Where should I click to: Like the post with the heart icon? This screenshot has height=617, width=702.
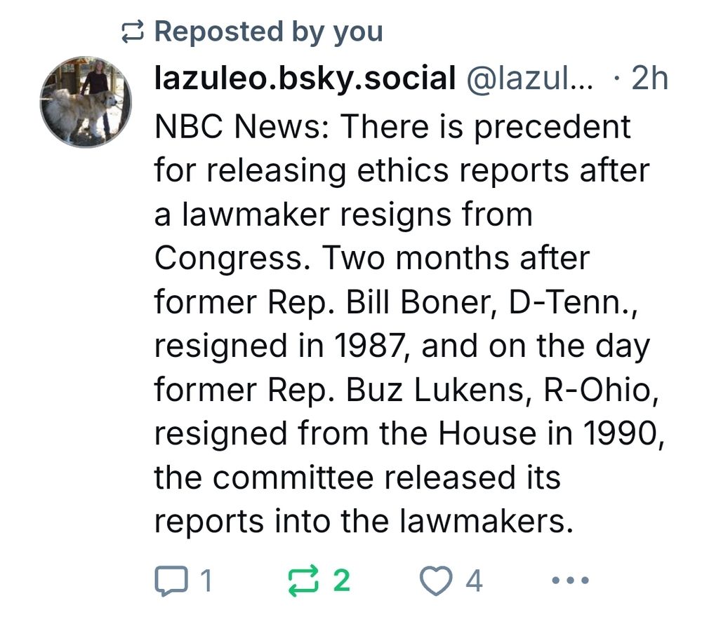pos(435,581)
